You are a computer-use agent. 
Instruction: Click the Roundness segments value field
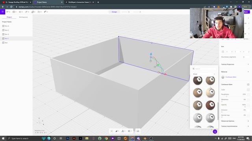[245, 57]
